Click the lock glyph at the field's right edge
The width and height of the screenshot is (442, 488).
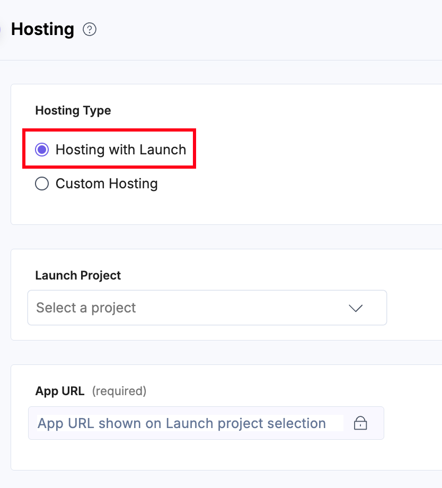pyautogui.click(x=360, y=423)
